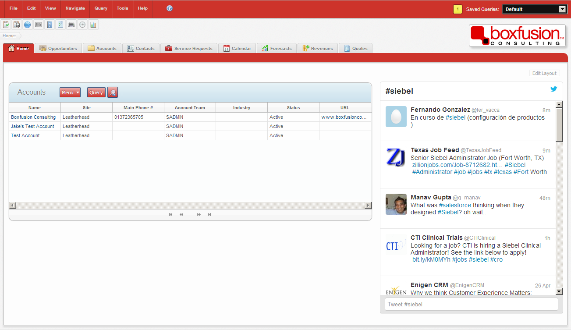Click the blue question mark help icon

pyautogui.click(x=170, y=8)
